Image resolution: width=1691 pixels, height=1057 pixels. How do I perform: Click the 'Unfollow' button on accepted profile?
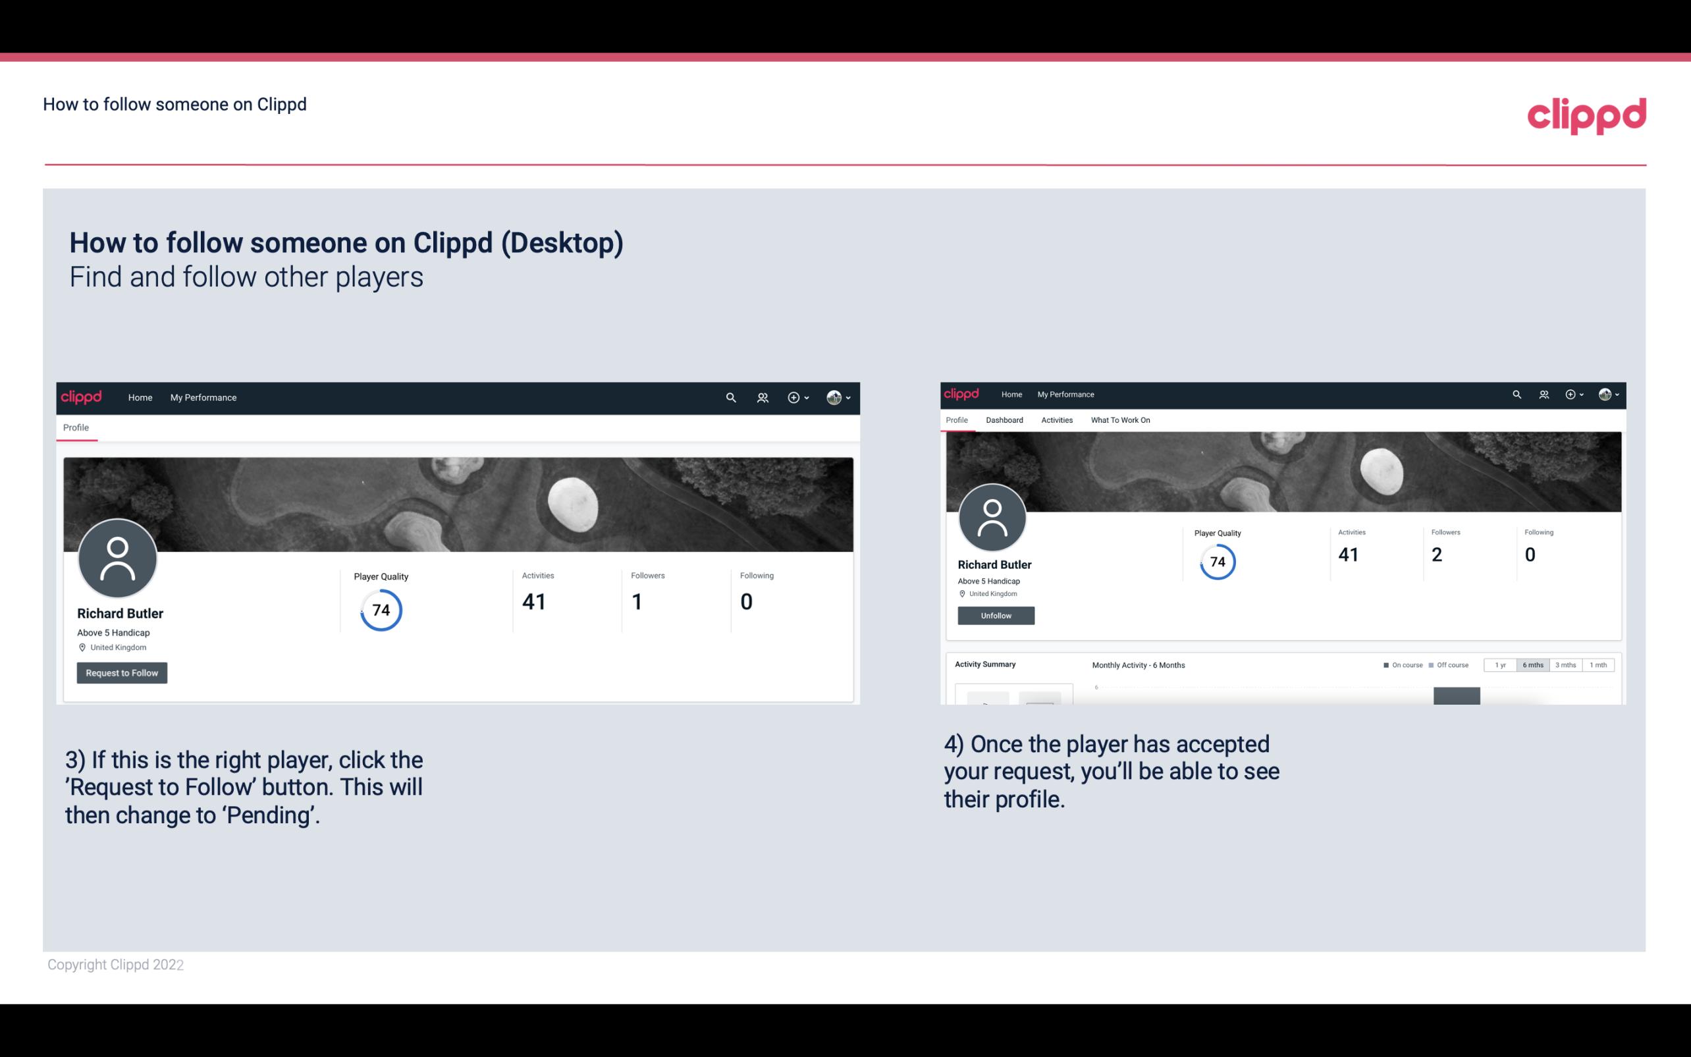click(996, 615)
